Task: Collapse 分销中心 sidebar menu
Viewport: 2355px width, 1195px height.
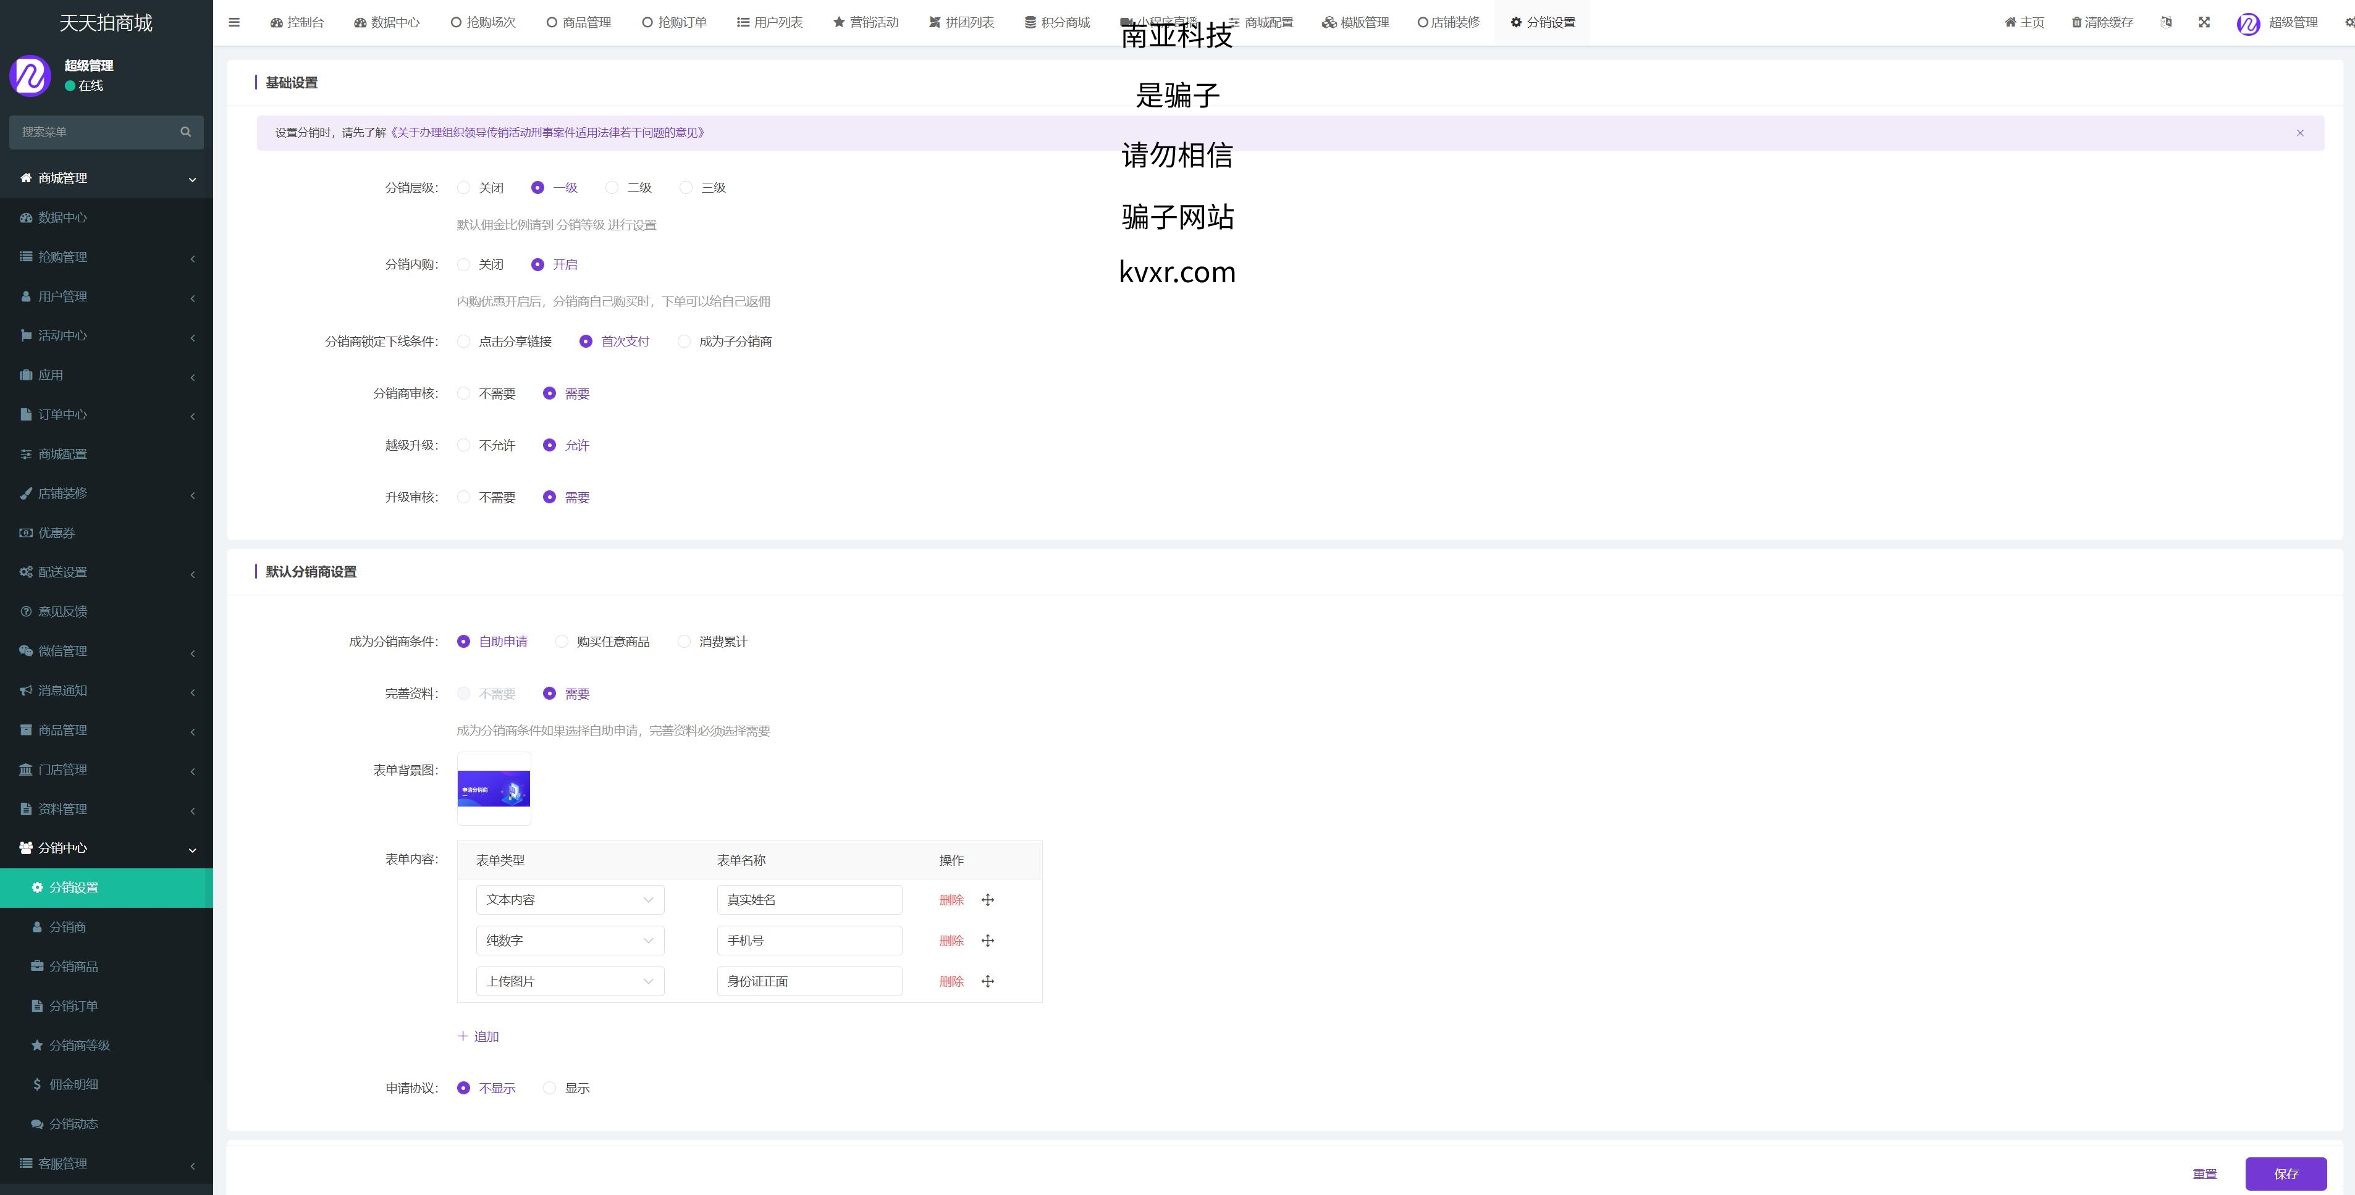Action: (106, 848)
